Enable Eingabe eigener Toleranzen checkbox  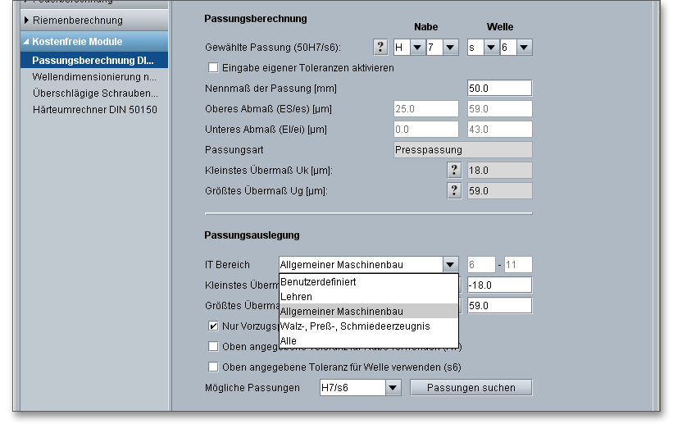click(214, 68)
